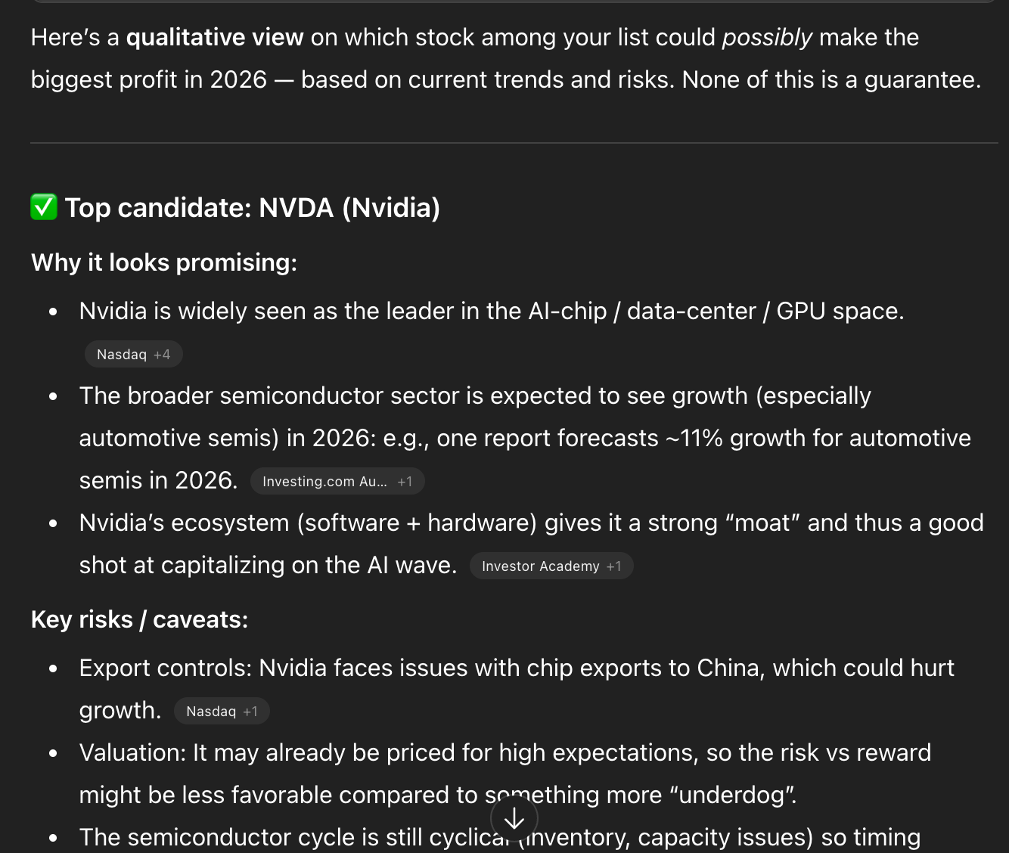1009x853 pixels.
Task: Click the "Valuation" risk bullet text
Action: coord(504,752)
